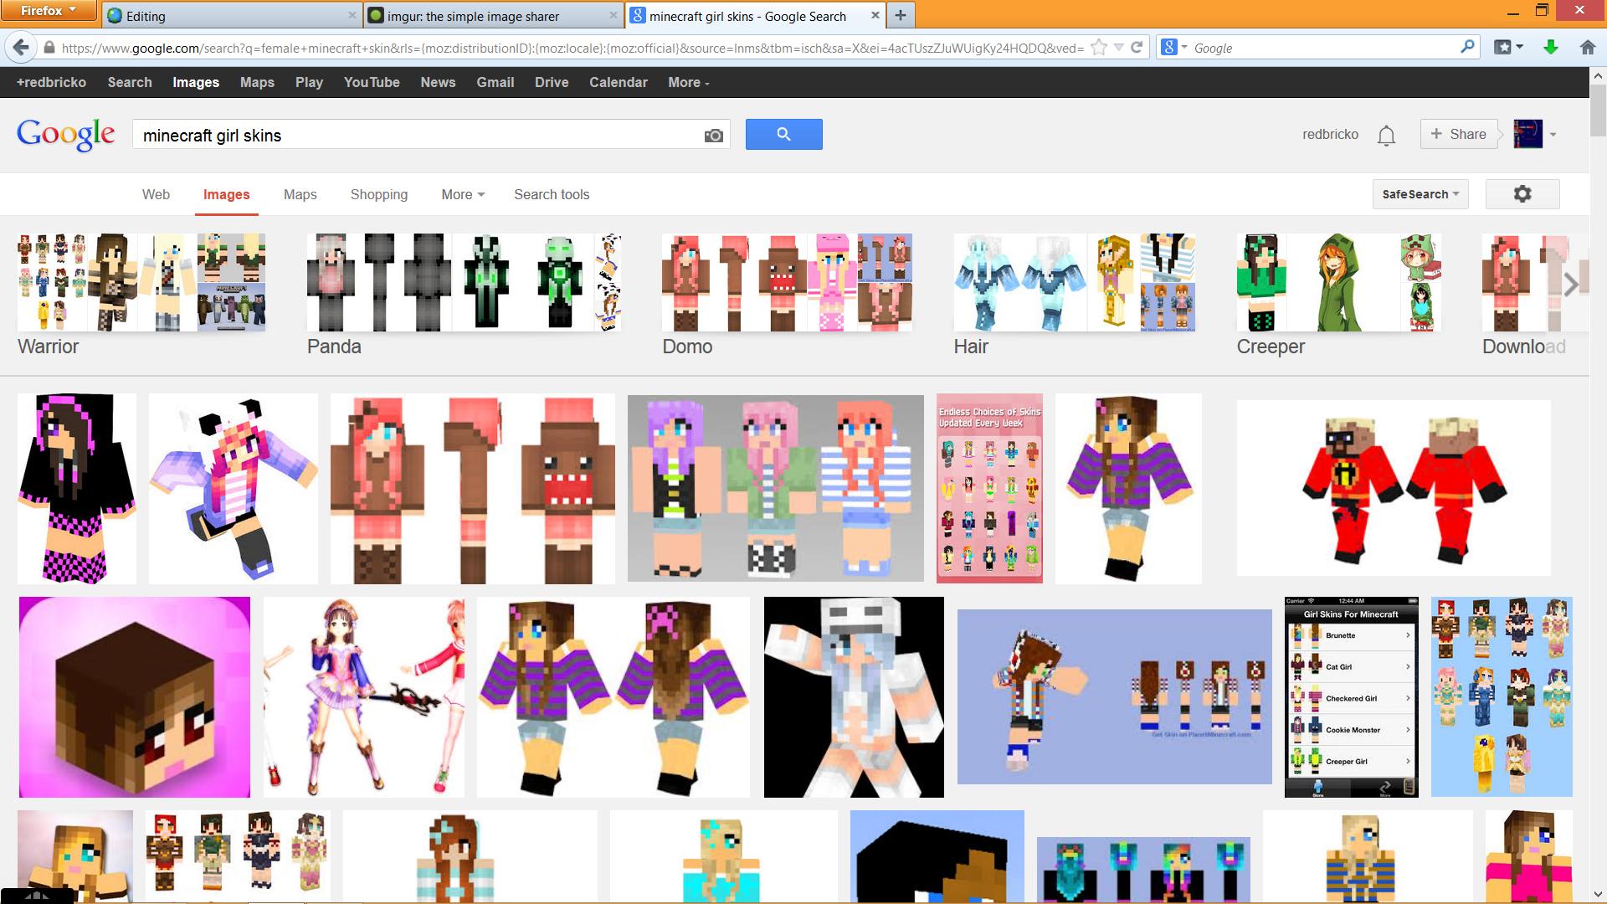Open the pink brown-haired block head icon image
1607x904 pixels.
pos(135,696)
